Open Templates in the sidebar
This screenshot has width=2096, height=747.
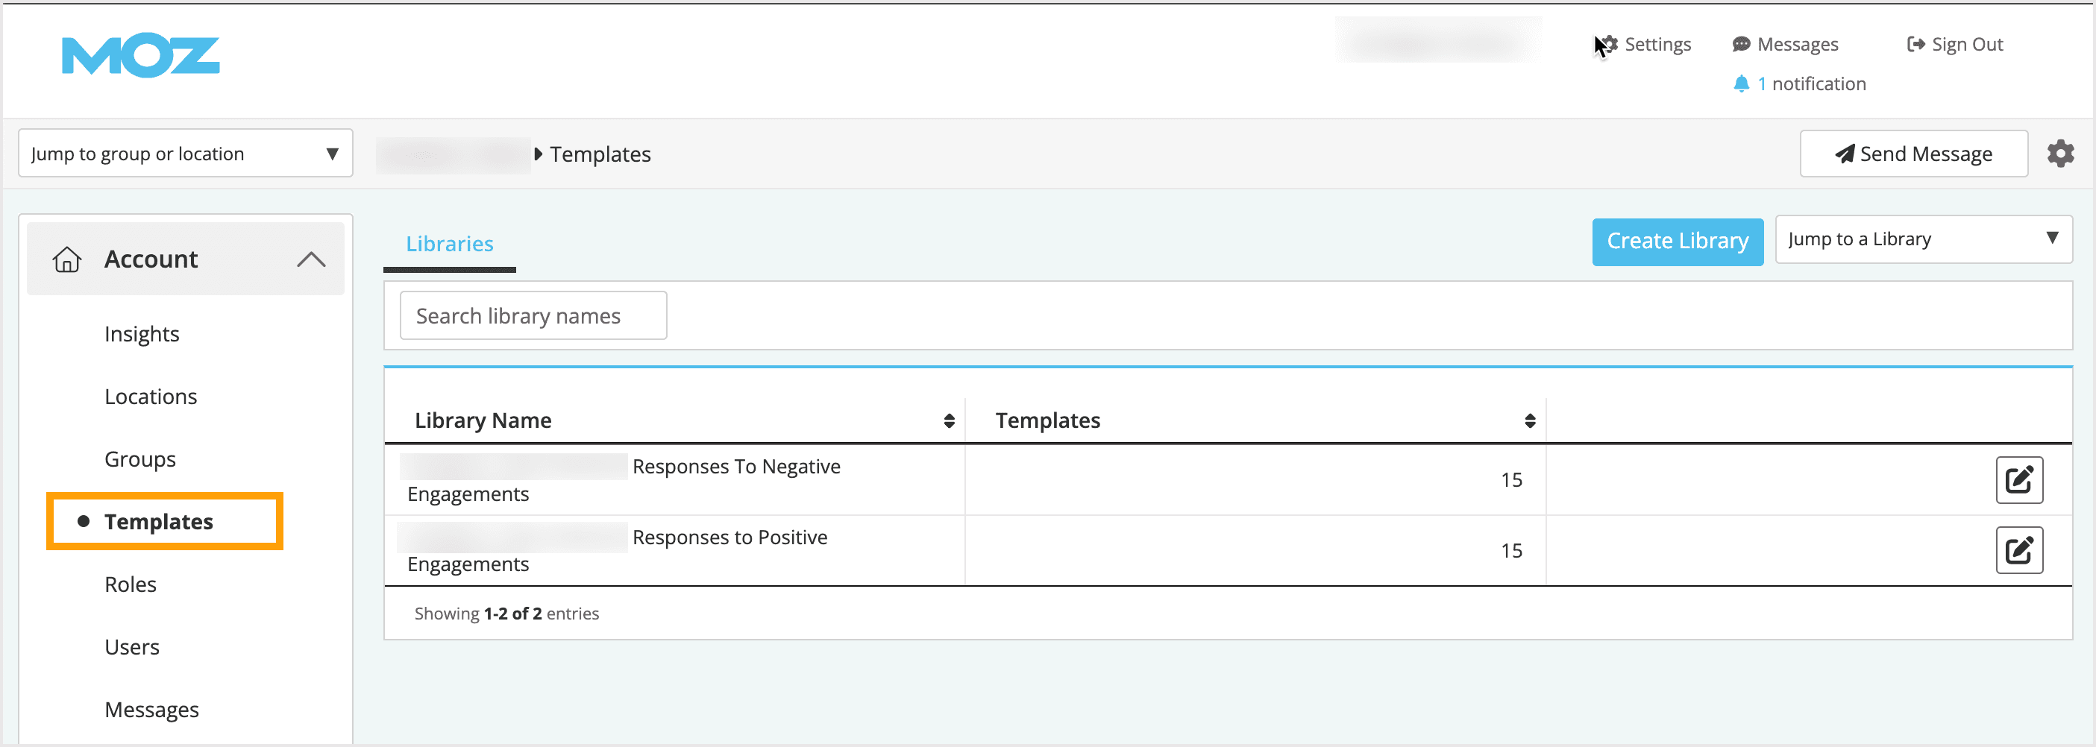160,521
